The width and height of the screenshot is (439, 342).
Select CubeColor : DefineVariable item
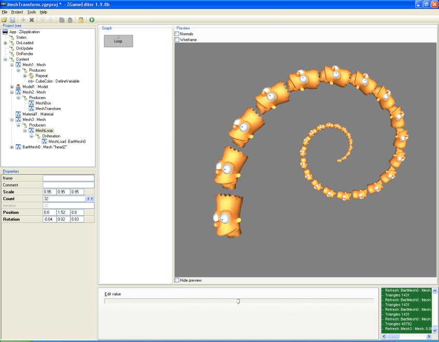57,81
